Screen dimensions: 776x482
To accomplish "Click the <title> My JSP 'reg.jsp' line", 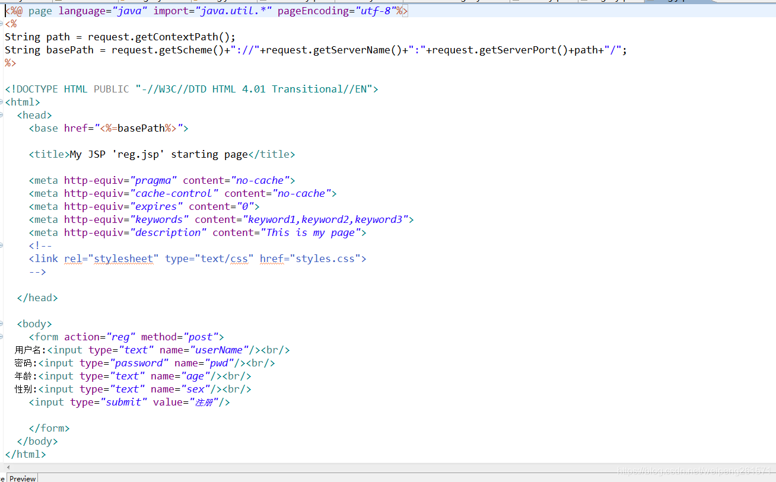I will (162, 154).
